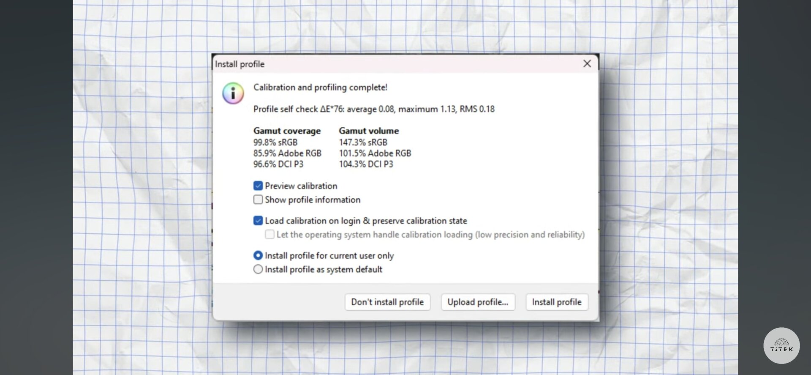The image size is (811, 375).
Task: Click the 104.3% DCI P3 volume value
Action: click(366, 164)
